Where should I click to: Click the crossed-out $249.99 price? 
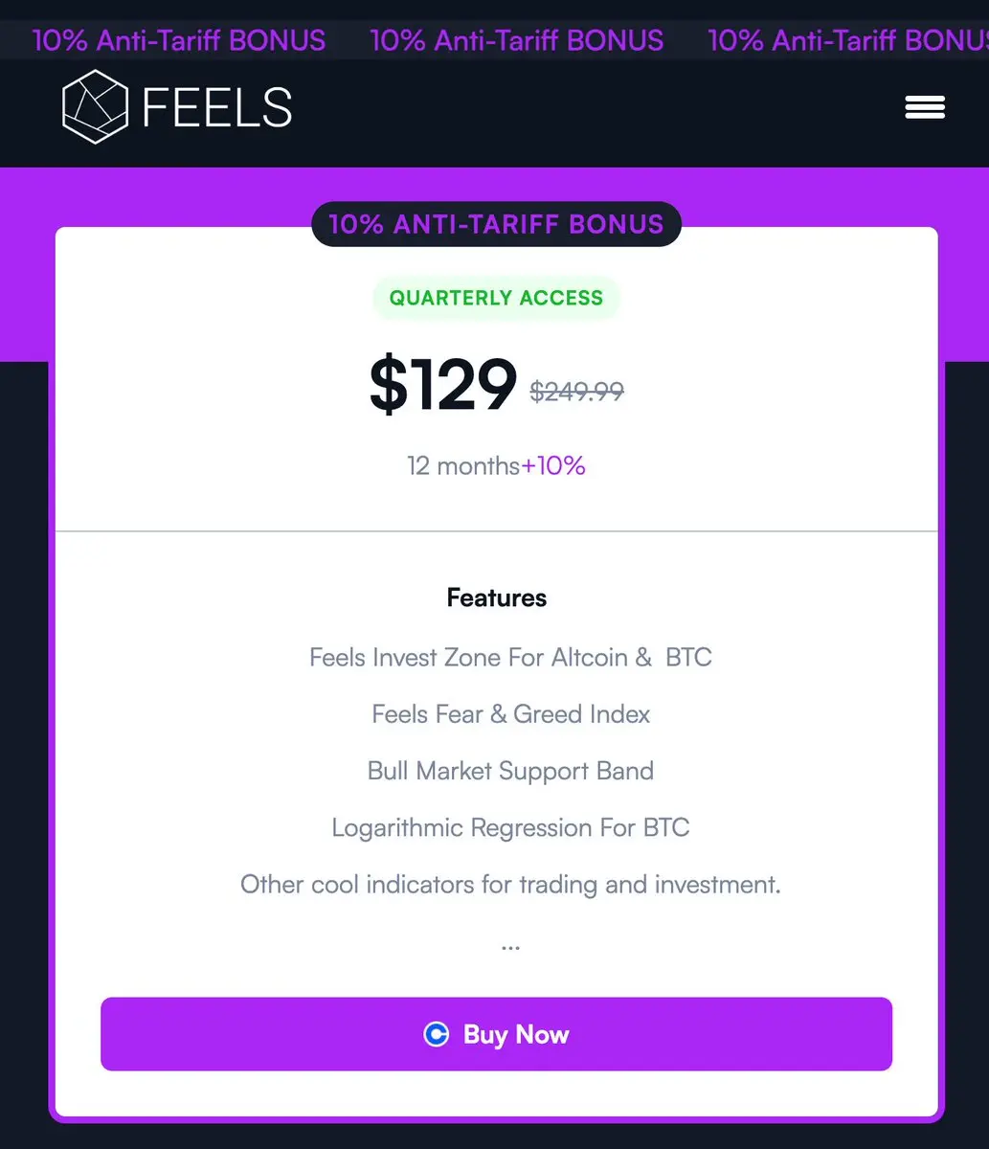577,391
